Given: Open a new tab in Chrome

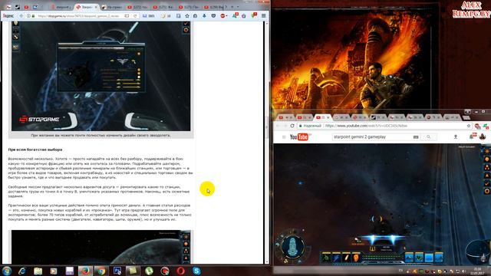Looking at the screenshot, I should click(466, 117).
